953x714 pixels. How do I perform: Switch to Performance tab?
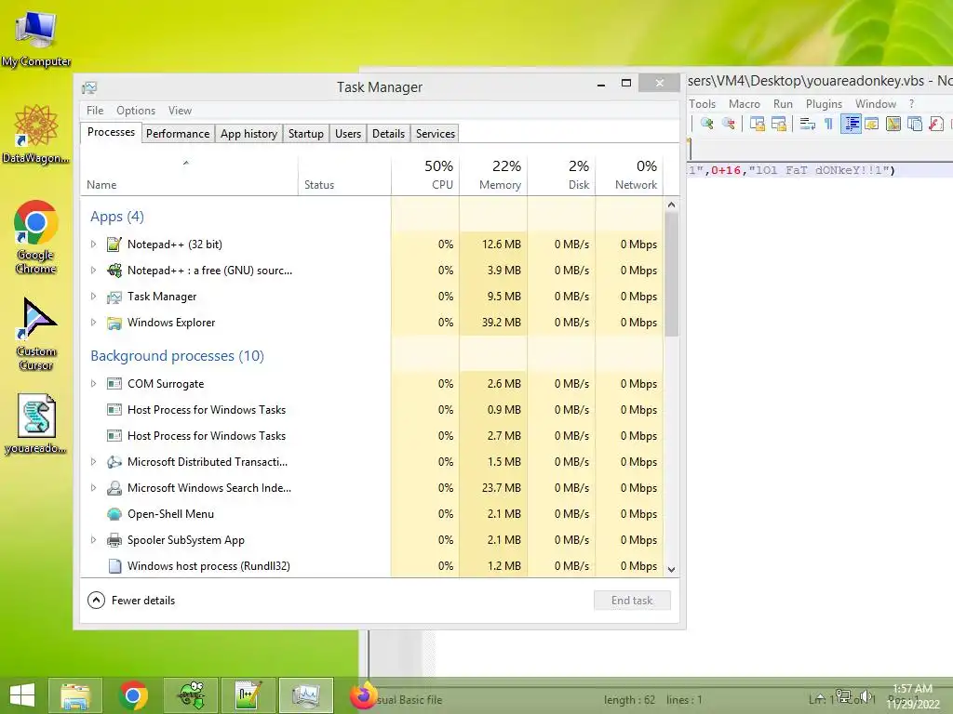pyautogui.click(x=178, y=134)
